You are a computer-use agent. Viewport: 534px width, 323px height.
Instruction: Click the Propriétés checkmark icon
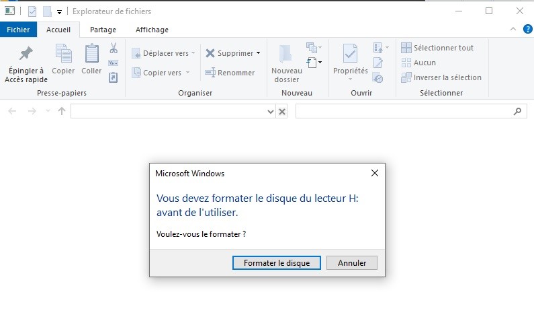[350, 53]
